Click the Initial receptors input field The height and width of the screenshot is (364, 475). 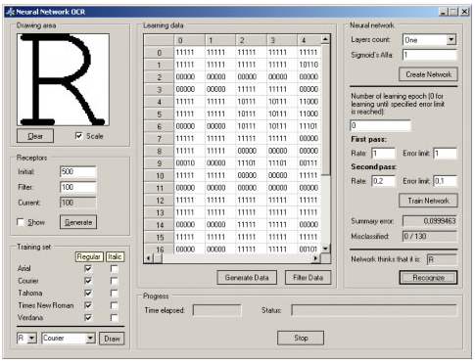pyautogui.click(x=78, y=171)
